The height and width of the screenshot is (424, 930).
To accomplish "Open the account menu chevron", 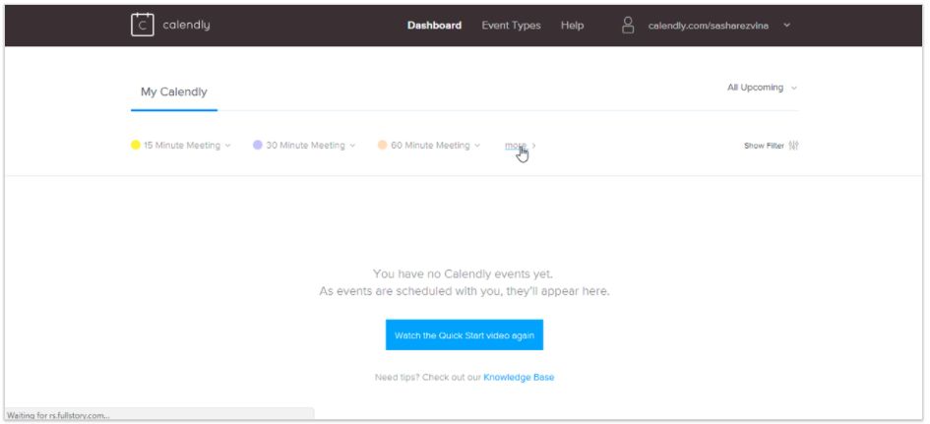I will [x=786, y=26].
